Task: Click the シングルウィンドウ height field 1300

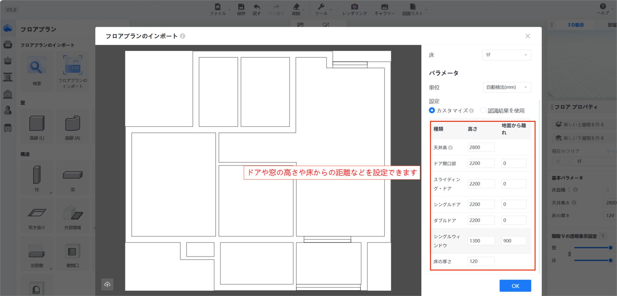Action: point(481,241)
